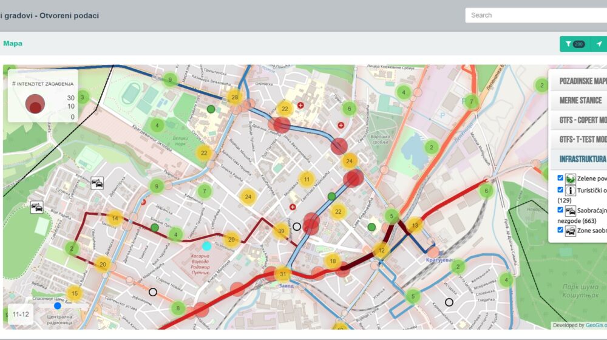Click the 11-12 time interval box
Viewport: 607px width, 340px height.
[21, 314]
